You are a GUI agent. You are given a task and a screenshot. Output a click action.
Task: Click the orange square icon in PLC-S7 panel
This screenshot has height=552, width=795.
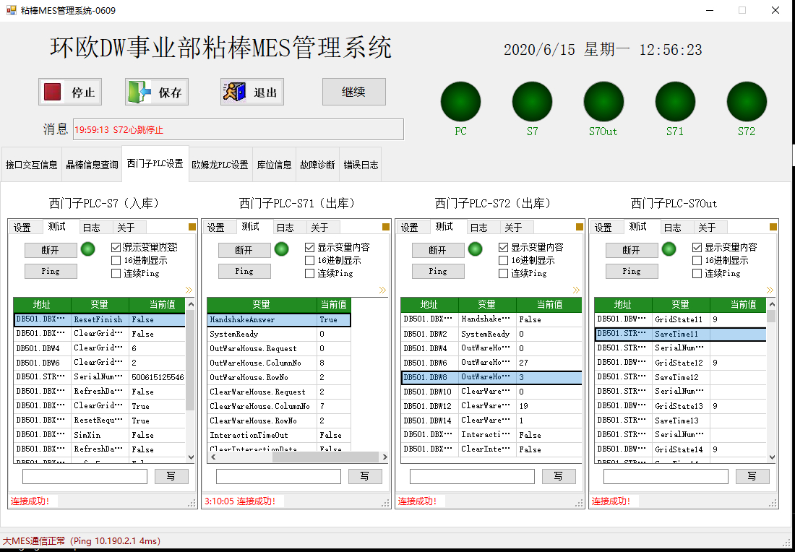coord(192,227)
